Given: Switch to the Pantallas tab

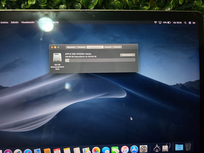Looking at the screenshot, I should click(x=82, y=47).
